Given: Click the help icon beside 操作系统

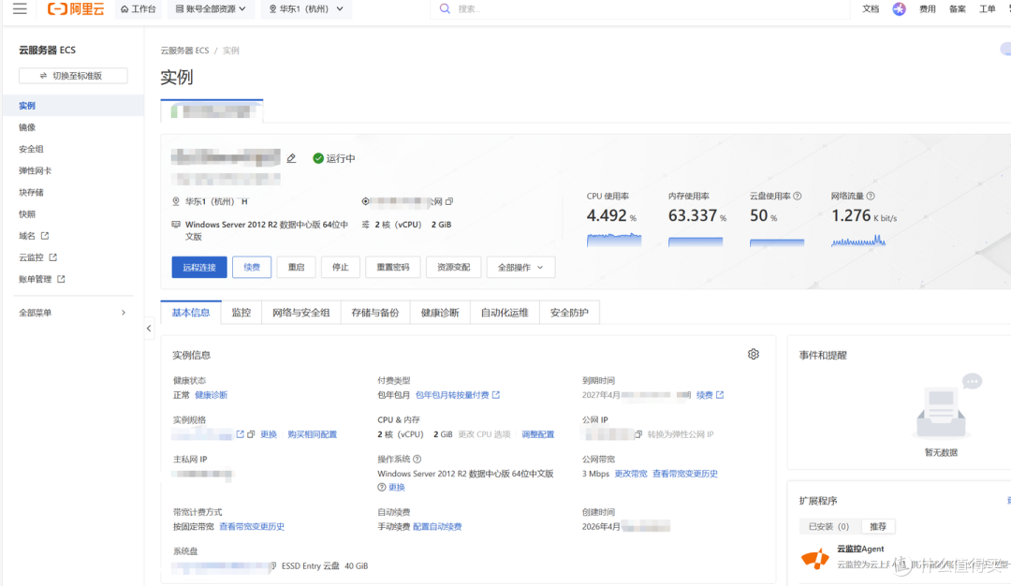Looking at the screenshot, I should pos(418,459).
